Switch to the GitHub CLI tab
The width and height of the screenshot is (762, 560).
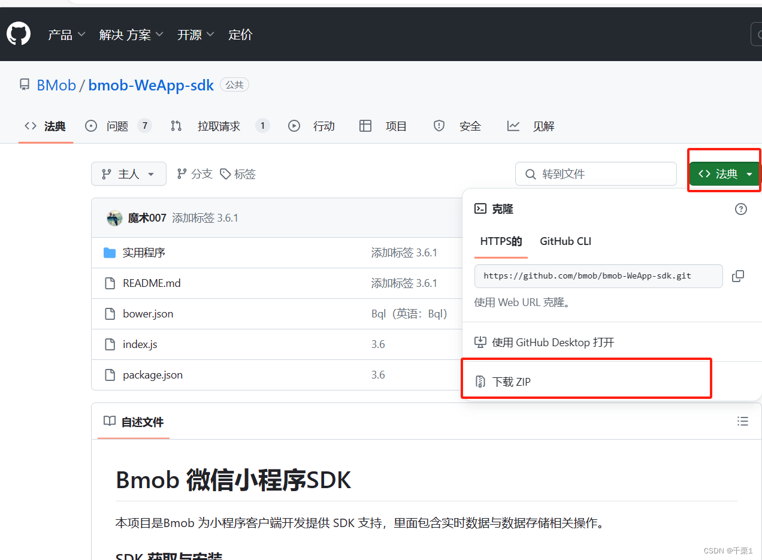click(x=565, y=241)
